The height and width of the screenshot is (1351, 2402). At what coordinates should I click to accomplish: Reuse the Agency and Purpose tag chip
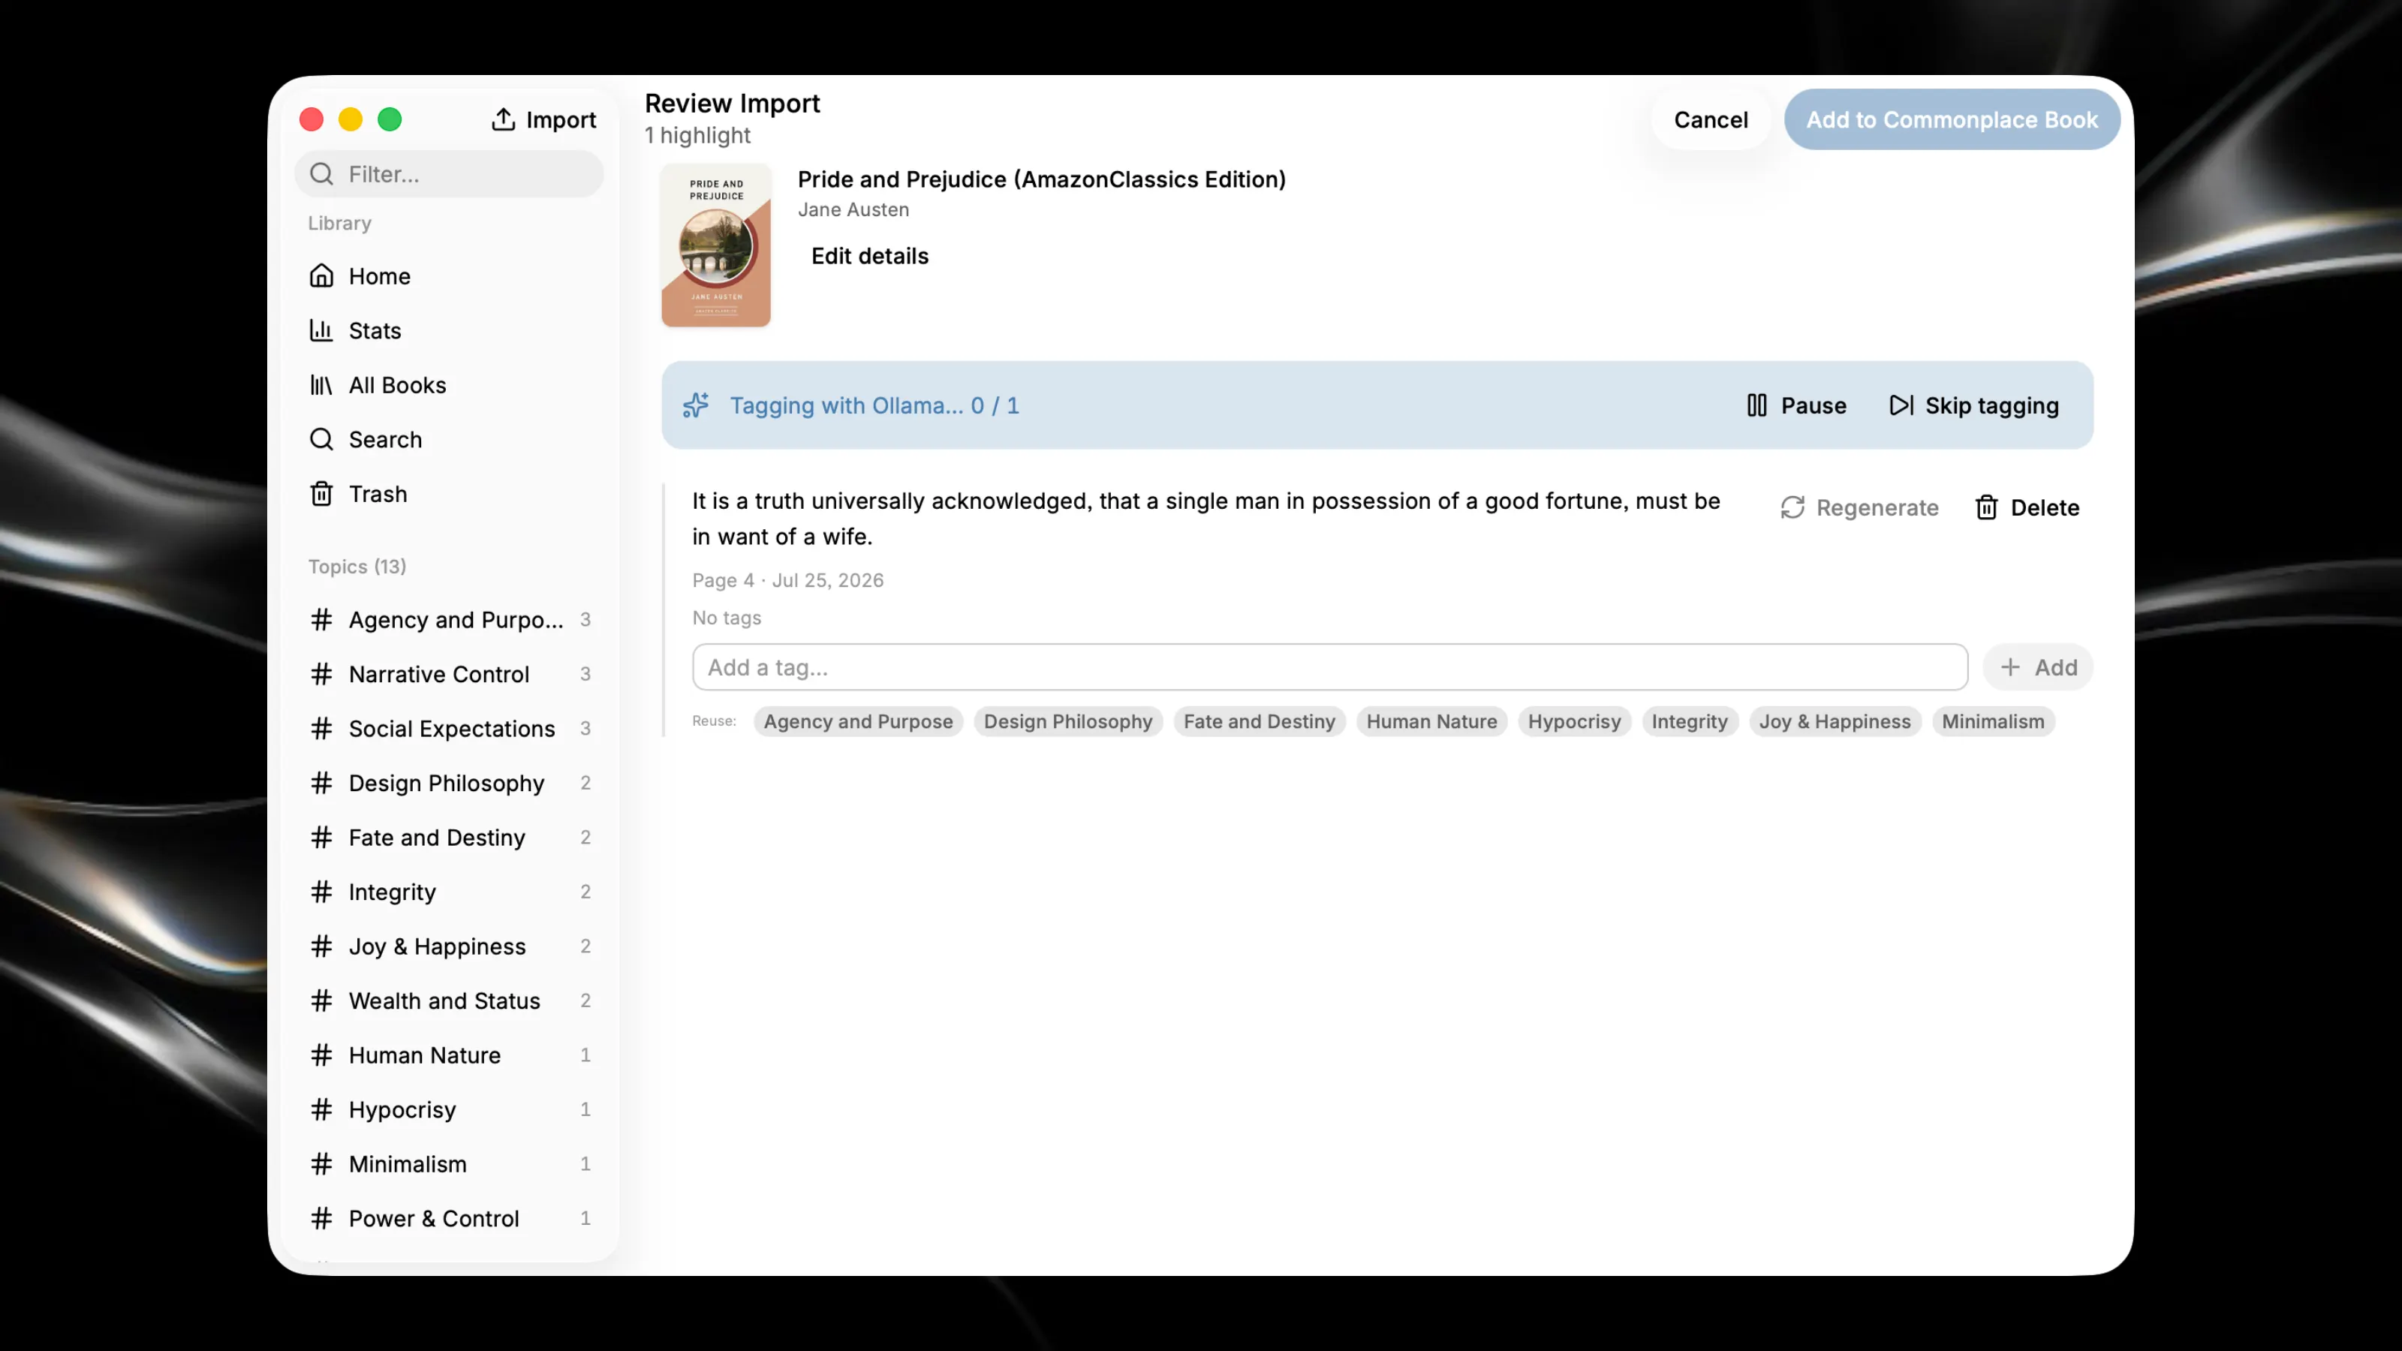pos(858,721)
